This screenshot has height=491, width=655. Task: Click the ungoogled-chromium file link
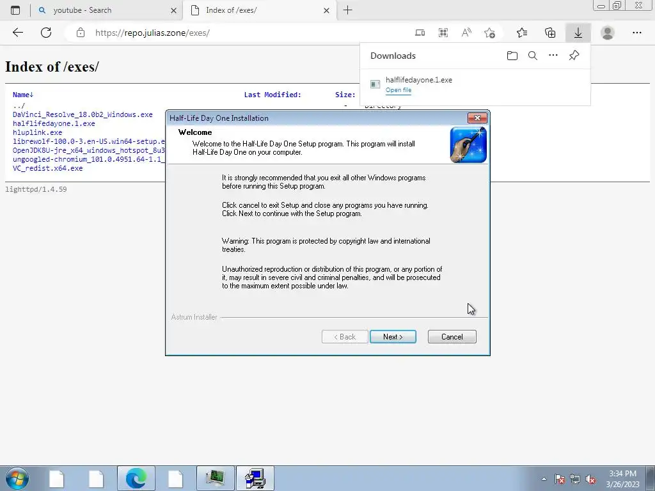[88, 159]
